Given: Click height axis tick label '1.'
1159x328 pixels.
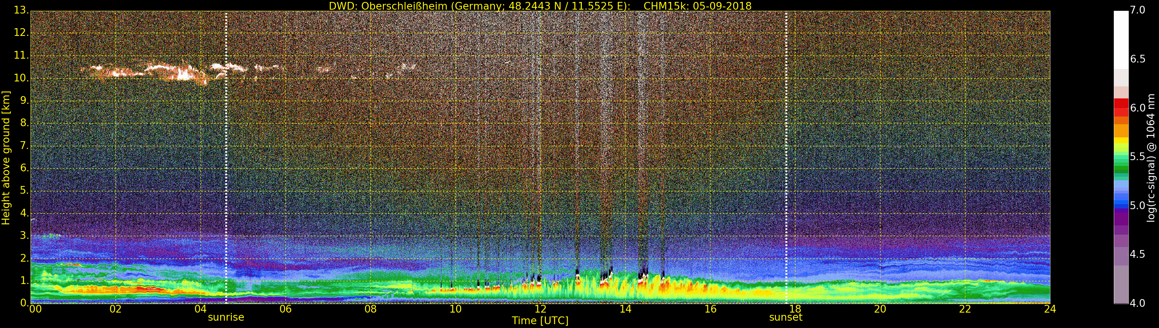Looking at the screenshot, I should pos(24,281).
